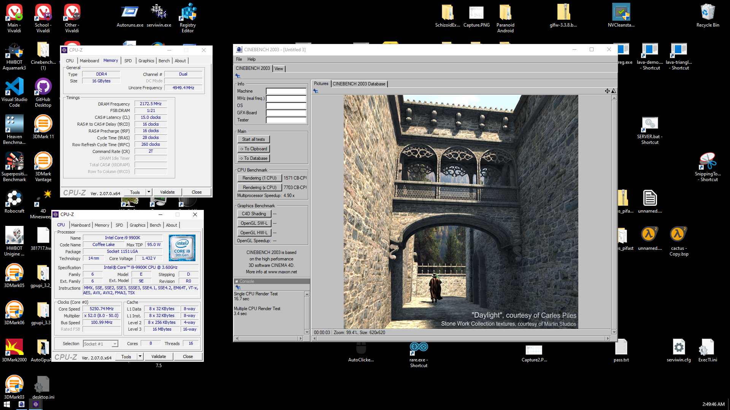Image resolution: width=730 pixels, height=410 pixels.
Task: Run the OpenGL HW-L test
Action: (254, 233)
